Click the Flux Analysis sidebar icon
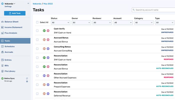Screen dimensions: 175x100 coord(2,33)
